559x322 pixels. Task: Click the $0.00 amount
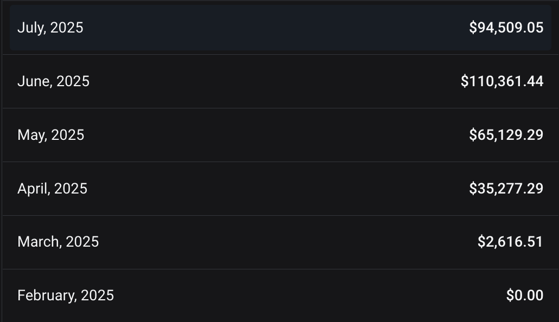click(525, 295)
